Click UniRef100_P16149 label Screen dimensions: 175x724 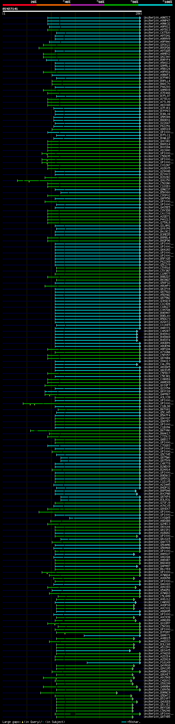(x=157, y=662)
